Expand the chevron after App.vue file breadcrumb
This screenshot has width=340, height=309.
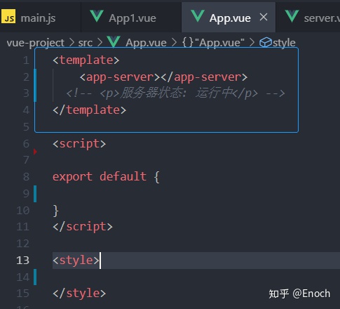tap(175, 43)
